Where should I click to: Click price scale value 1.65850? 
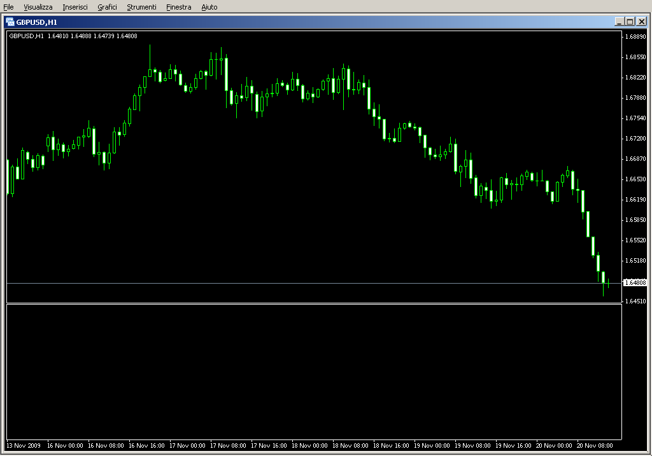tap(636, 219)
